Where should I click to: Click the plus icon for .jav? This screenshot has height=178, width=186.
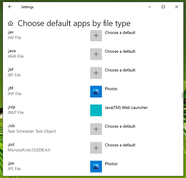click(x=96, y=36)
